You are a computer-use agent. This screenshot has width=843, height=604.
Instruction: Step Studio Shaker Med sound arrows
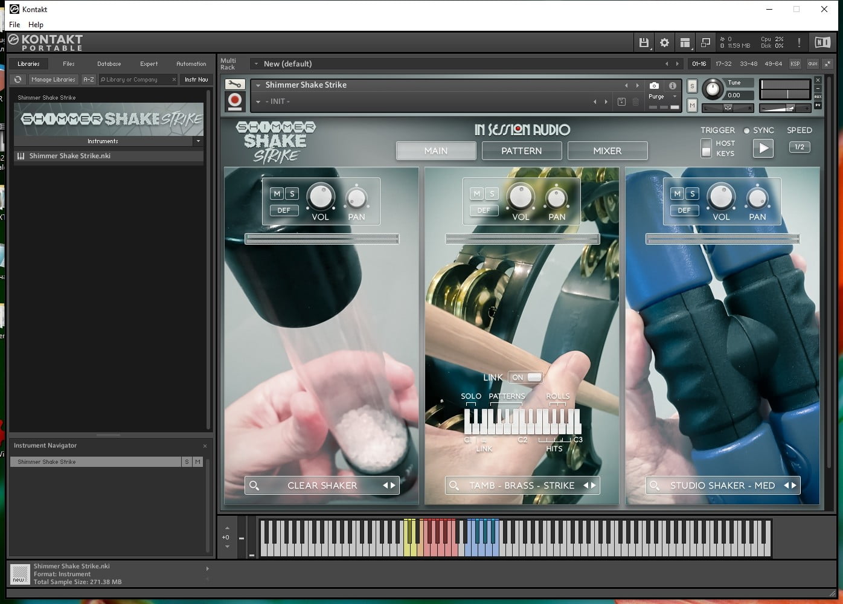(790, 486)
